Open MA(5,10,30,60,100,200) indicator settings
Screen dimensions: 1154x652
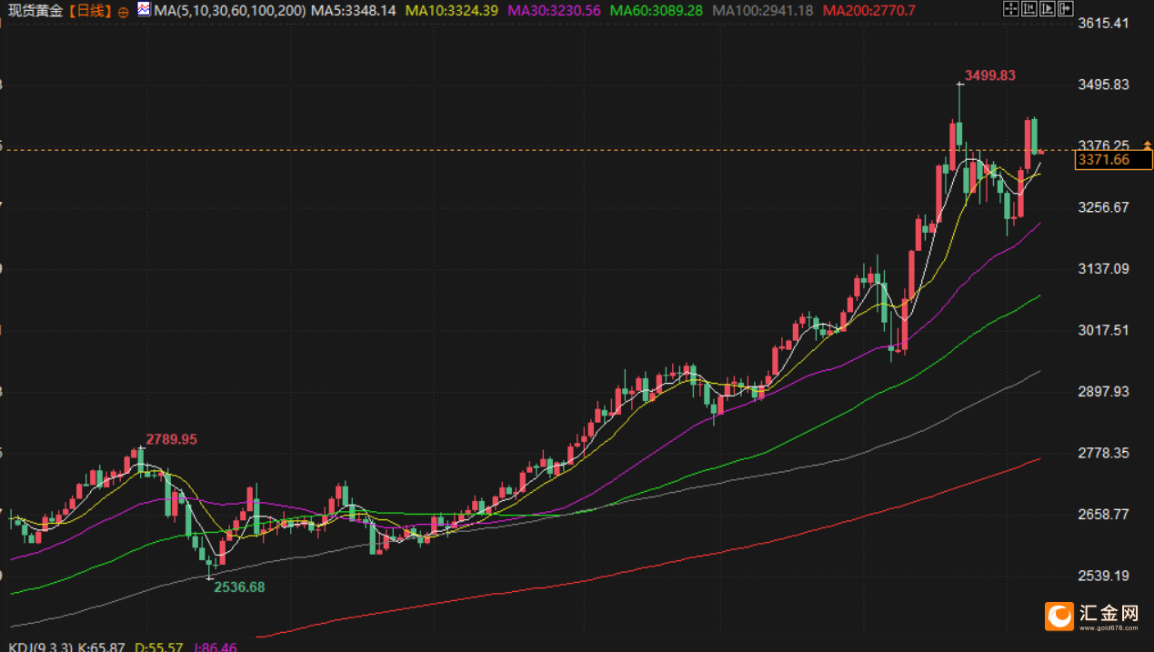pos(228,11)
